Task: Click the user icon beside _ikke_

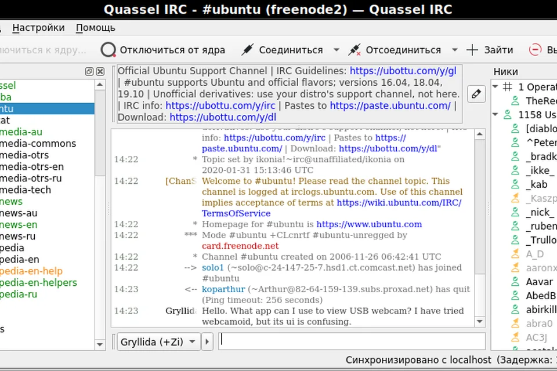Action: (515, 170)
